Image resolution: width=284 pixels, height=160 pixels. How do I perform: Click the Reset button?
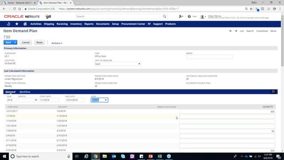[x=39, y=42]
